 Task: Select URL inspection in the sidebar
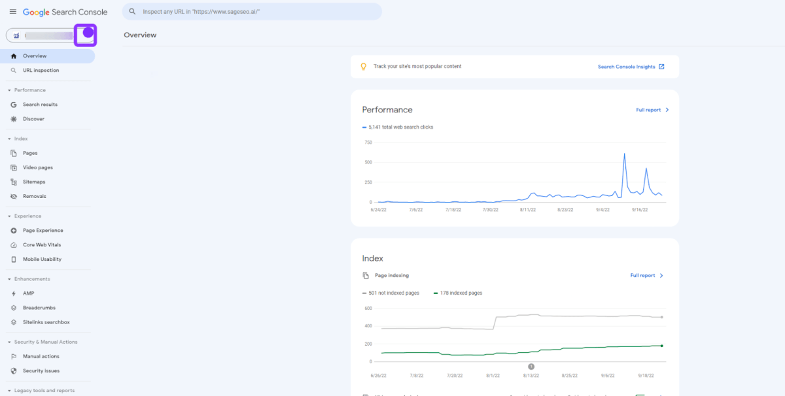coord(41,70)
